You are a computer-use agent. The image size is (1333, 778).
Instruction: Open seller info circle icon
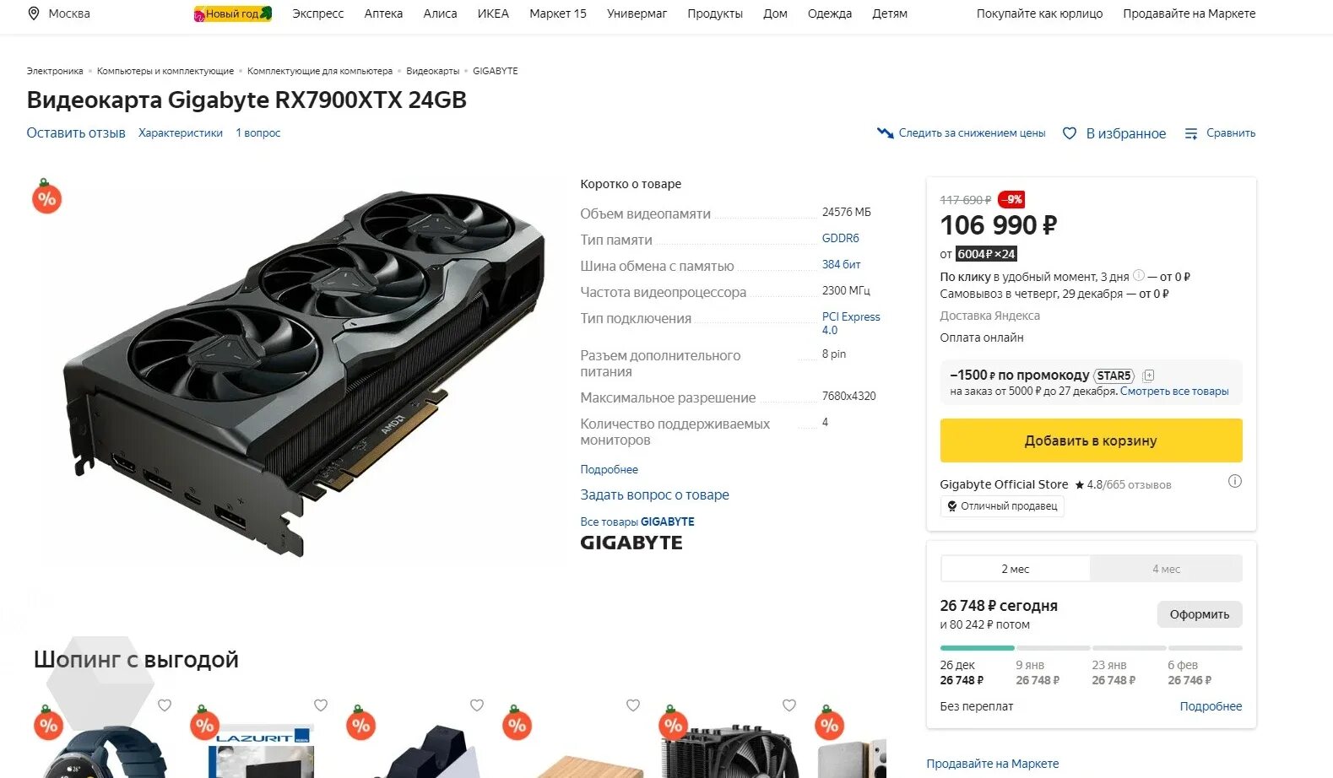[1234, 481]
